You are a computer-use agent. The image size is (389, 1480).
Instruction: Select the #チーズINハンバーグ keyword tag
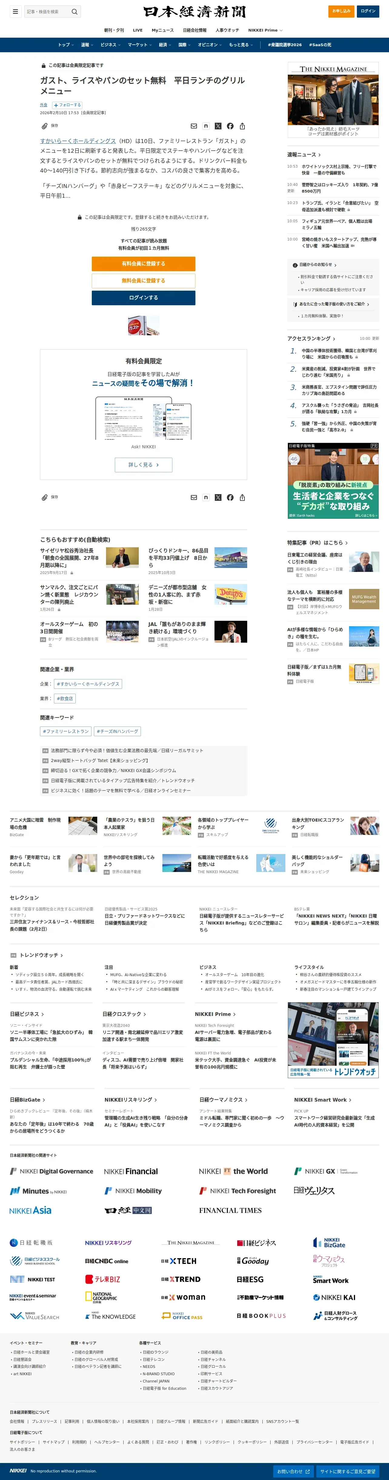point(118,731)
